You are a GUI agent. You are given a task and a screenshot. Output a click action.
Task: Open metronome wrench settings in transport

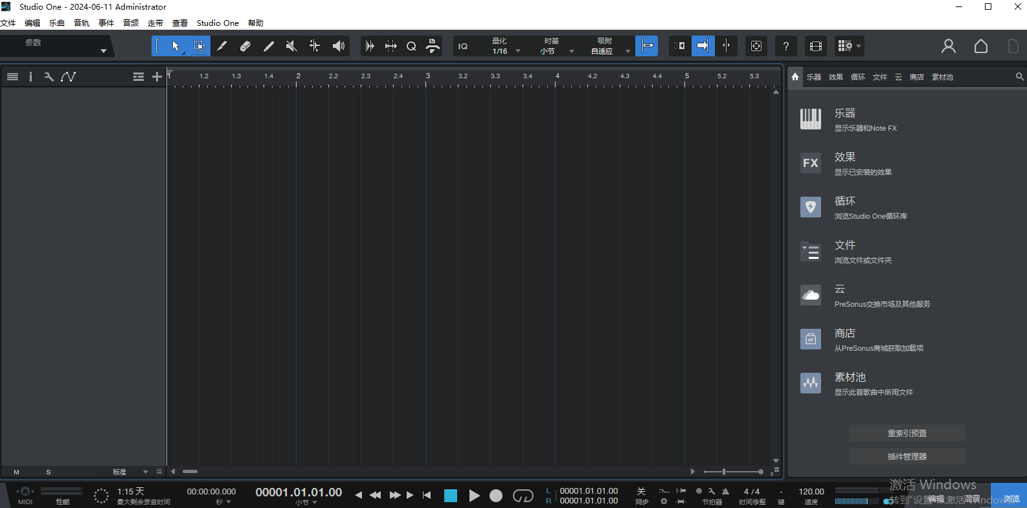tap(712, 491)
